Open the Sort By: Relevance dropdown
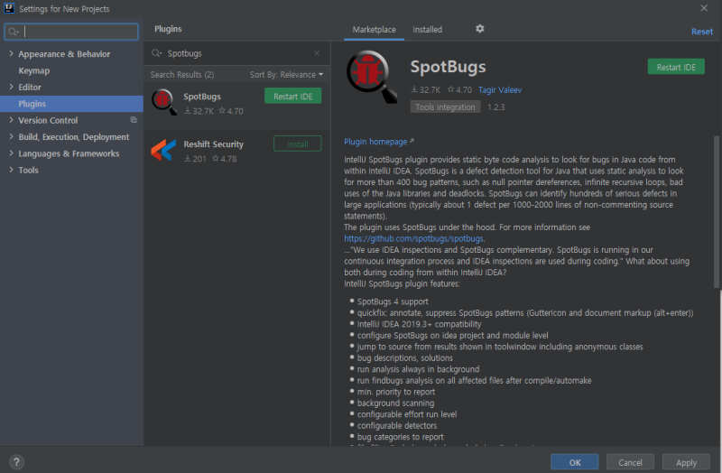This screenshot has width=722, height=473. pyautogui.click(x=286, y=75)
